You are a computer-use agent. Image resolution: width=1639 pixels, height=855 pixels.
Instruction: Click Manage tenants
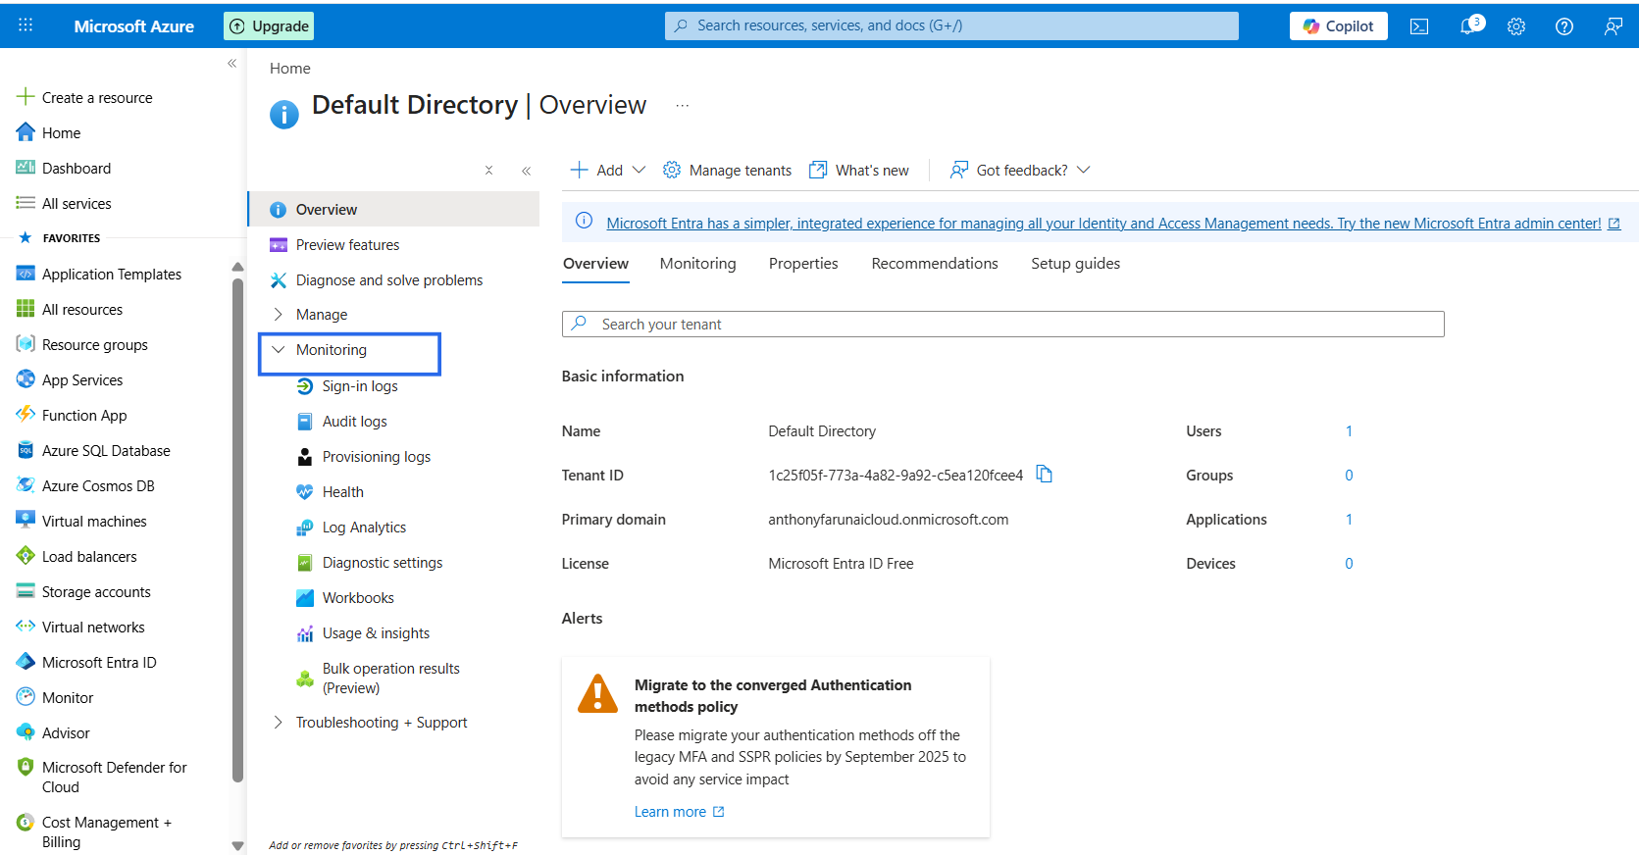click(727, 171)
